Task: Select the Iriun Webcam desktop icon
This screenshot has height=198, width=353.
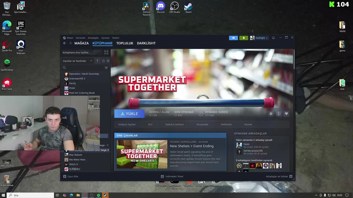Action: pos(21,47)
